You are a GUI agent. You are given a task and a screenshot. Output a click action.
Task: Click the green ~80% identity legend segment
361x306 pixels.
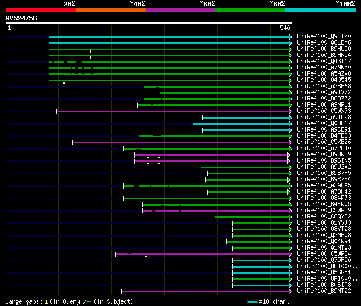(250, 10)
